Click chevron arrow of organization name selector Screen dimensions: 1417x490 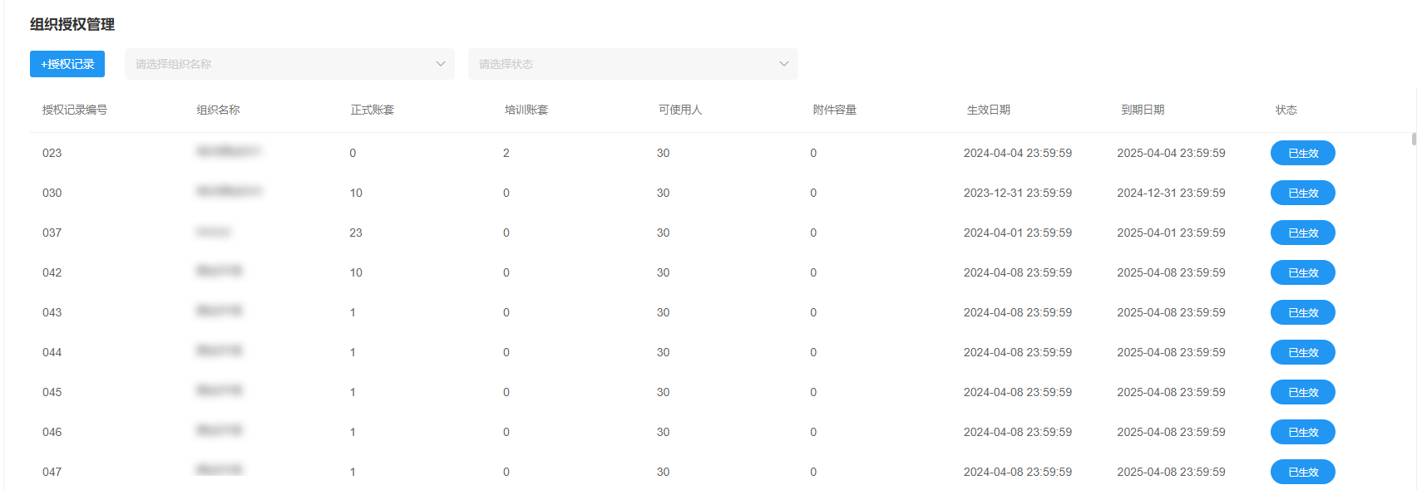[x=441, y=64]
